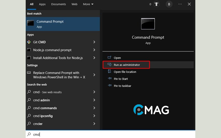
Task: Expand the Install Additional Tools for Node.js arrow
Action: tap(94, 58)
